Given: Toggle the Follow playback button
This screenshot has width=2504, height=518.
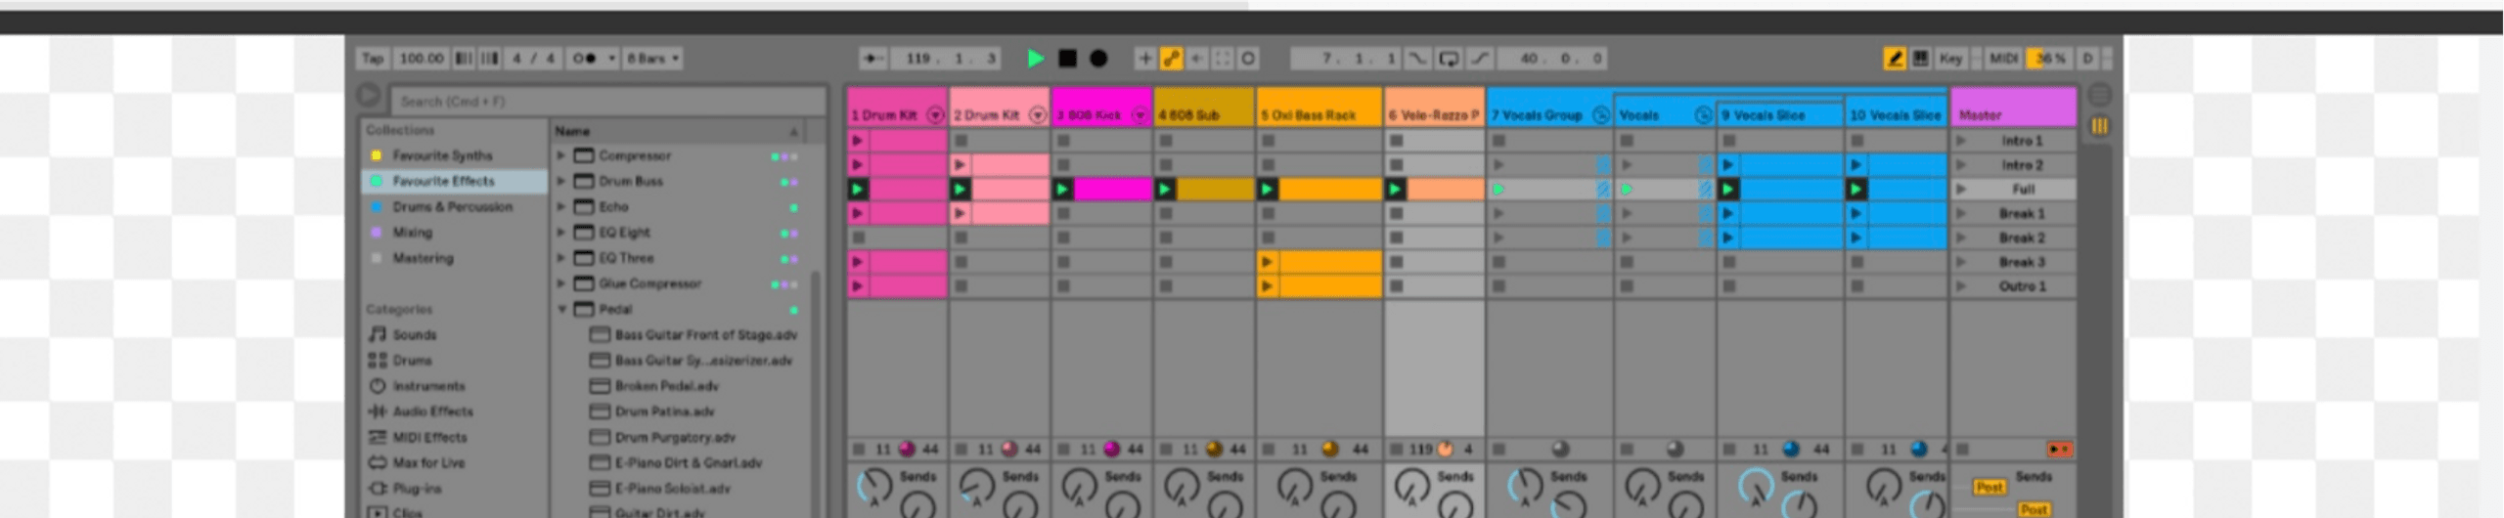Looking at the screenshot, I should (x=872, y=59).
